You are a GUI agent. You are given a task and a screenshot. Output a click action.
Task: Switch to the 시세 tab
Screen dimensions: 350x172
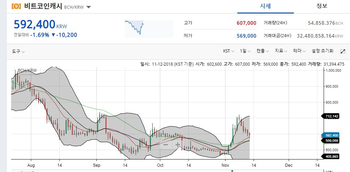pyautogui.click(x=265, y=6)
